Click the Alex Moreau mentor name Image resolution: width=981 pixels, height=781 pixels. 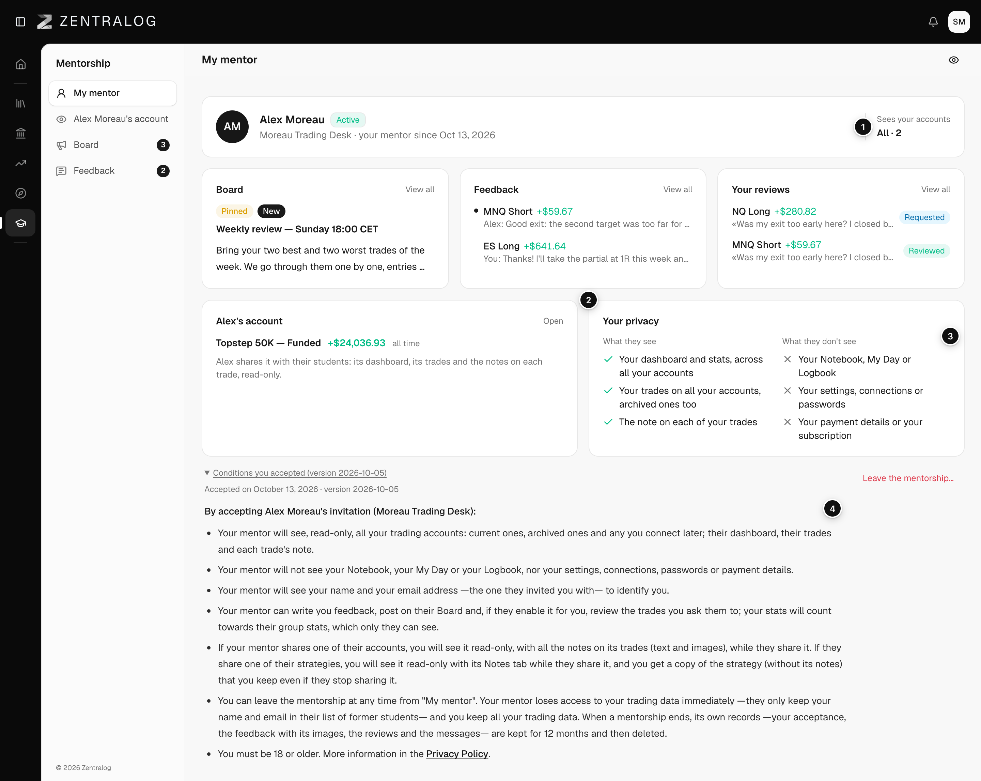click(x=292, y=120)
